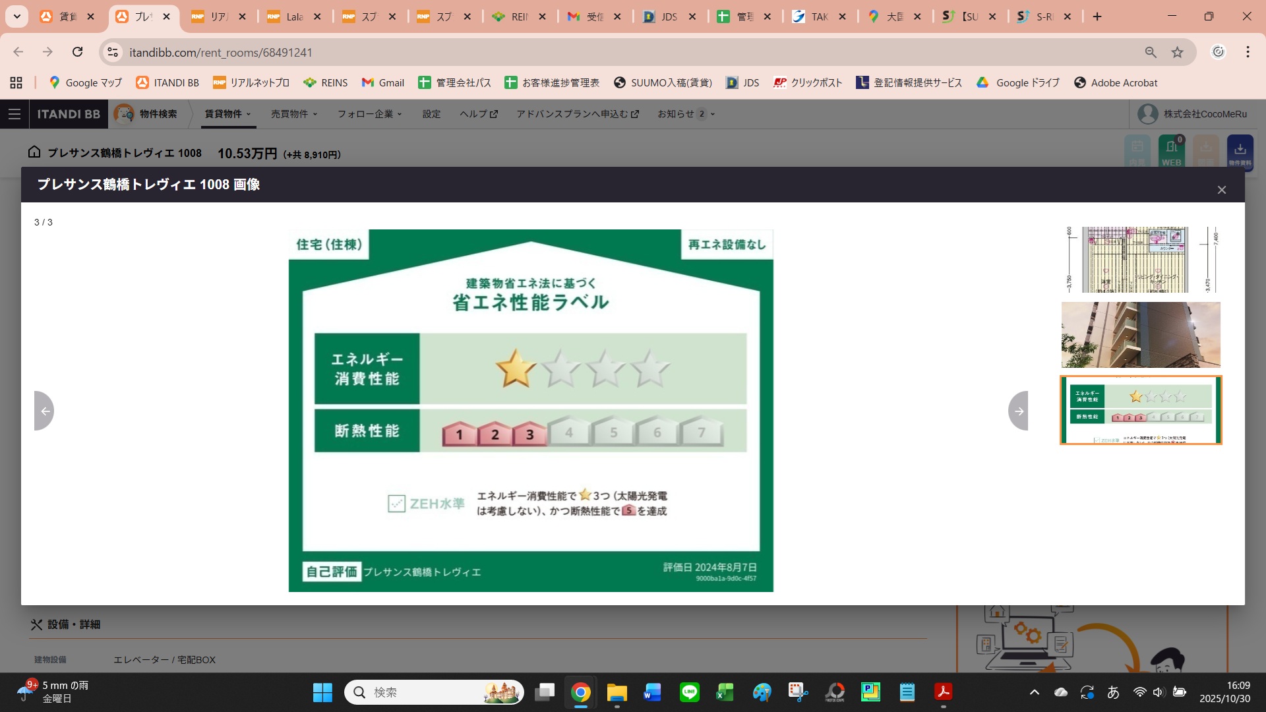Download via the blue 物件資料 icon

[x=1240, y=152]
